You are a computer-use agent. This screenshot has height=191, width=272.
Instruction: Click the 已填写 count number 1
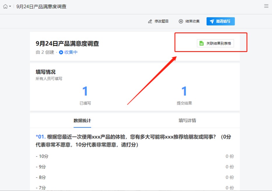click(85, 91)
